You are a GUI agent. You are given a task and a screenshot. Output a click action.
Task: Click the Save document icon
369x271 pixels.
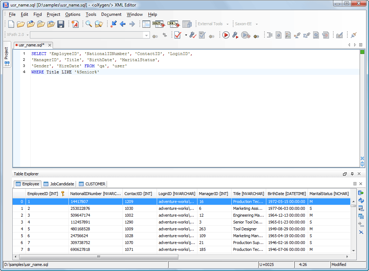(x=61, y=24)
